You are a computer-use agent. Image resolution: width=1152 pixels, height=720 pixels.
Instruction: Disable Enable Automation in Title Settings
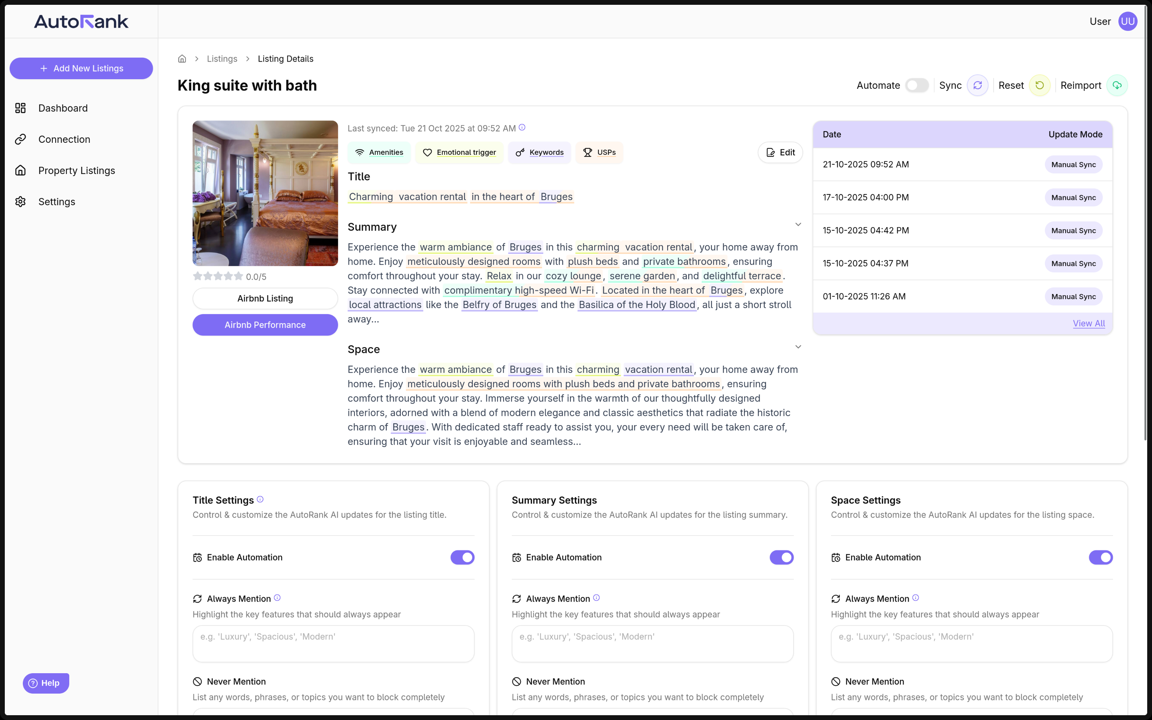462,557
